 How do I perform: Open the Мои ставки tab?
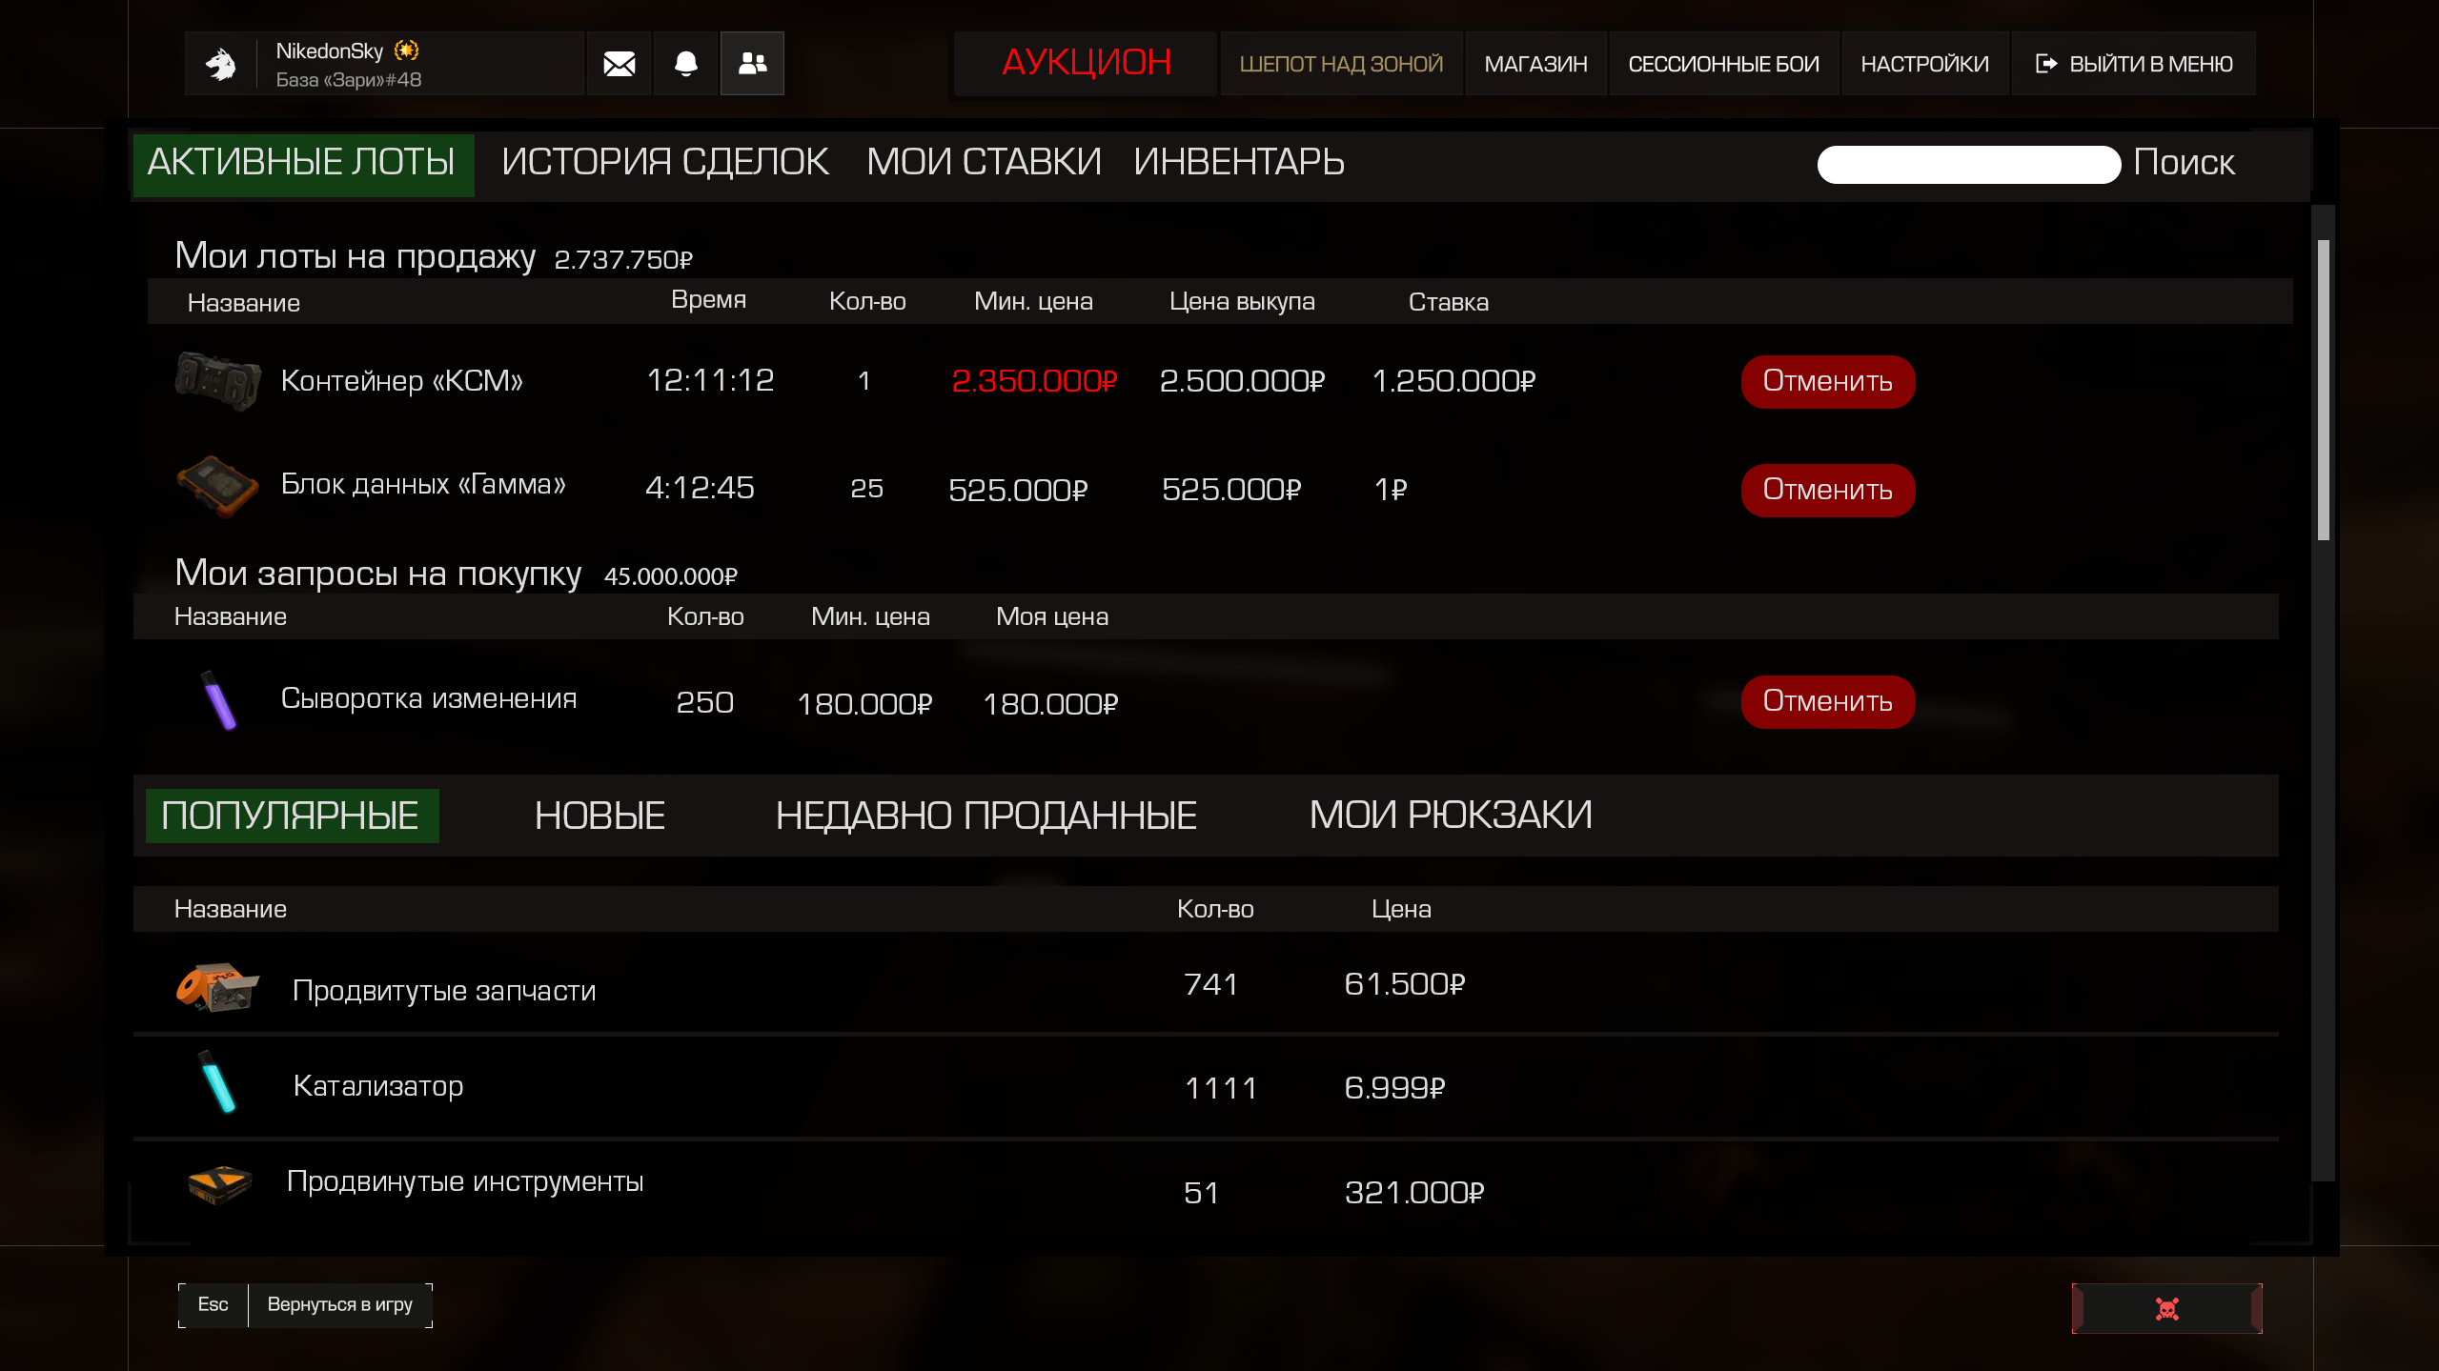tap(983, 163)
